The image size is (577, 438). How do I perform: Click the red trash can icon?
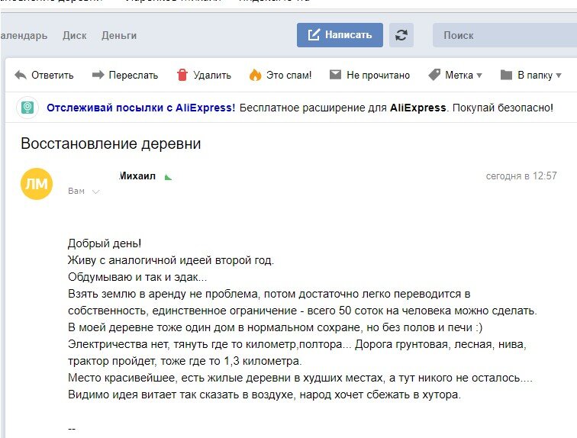click(x=182, y=75)
